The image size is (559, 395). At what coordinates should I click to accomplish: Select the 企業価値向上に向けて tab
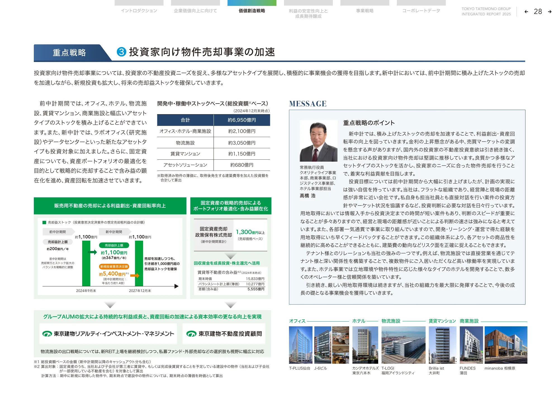click(195, 11)
